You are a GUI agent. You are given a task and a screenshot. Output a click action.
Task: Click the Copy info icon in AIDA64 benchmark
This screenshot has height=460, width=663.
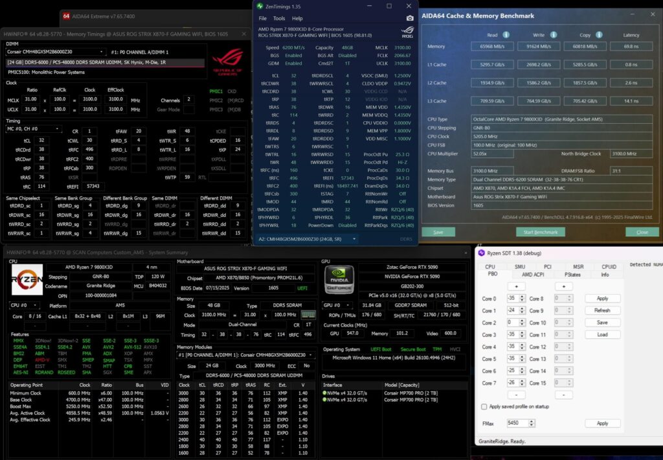tap(599, 35)
